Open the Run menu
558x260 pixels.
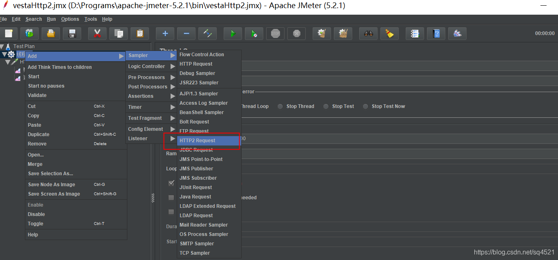(x=51, y=19)
